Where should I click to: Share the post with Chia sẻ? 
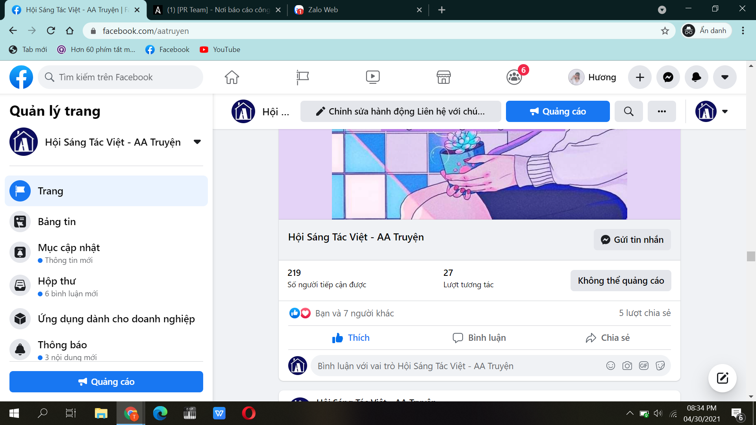pyautogui.click(x=608, y=338)
